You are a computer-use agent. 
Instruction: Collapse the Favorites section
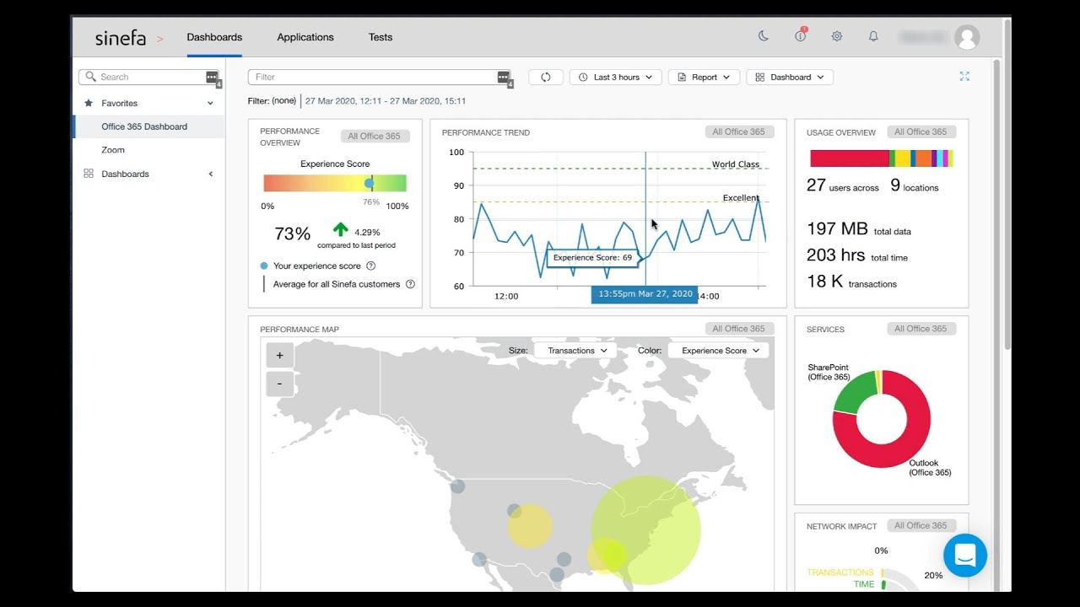click(210, 103)
